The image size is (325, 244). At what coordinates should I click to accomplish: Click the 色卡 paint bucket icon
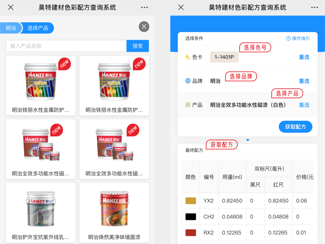click(x=188, y=57)
